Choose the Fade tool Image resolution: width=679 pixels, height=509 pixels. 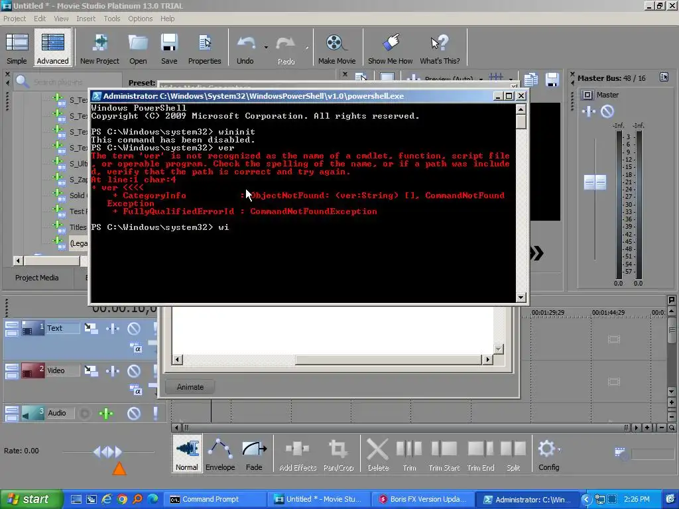coord(254,453)
